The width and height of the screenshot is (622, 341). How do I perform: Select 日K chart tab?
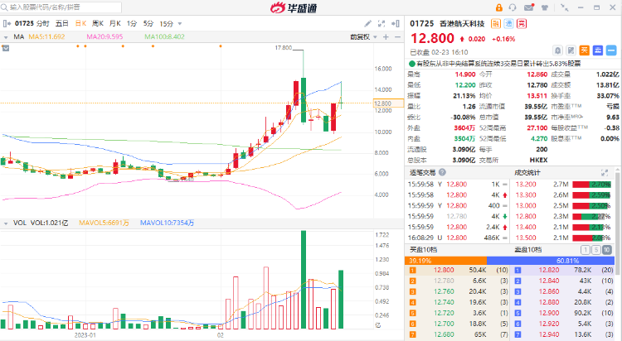[x=80, y=24]
